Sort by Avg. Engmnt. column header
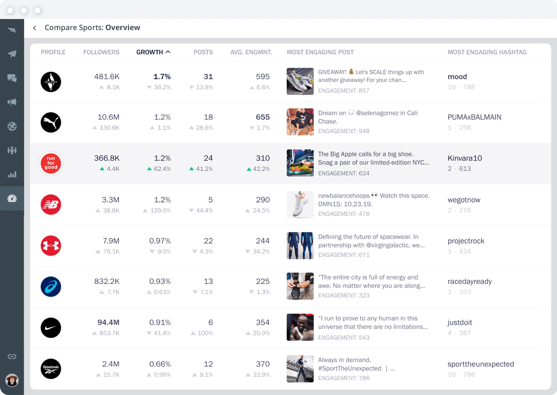This screenshot has width=557, height=395. [251, 52]
